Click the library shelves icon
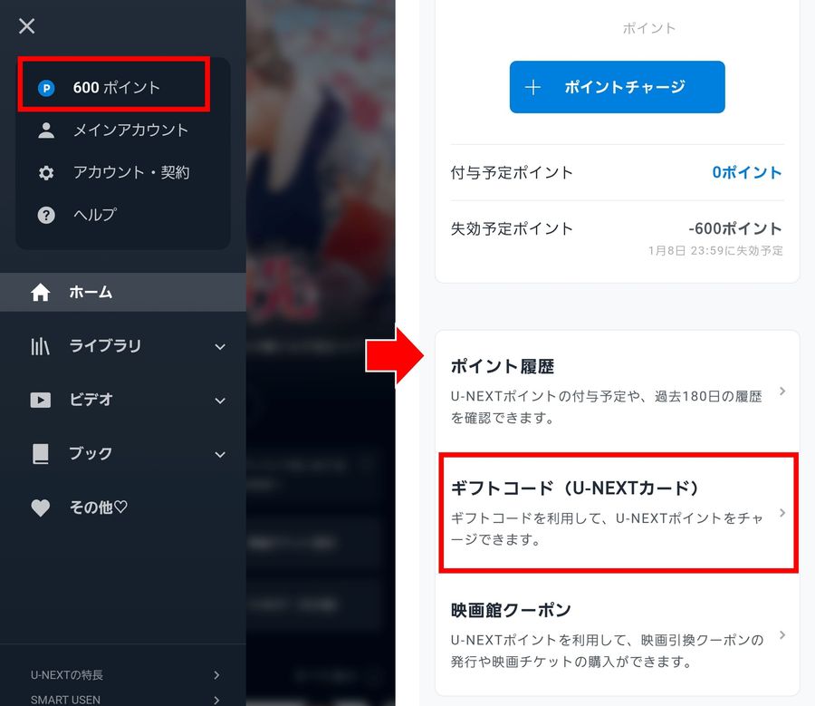This screenshot has height=706, width=815. tap(40, 346)
